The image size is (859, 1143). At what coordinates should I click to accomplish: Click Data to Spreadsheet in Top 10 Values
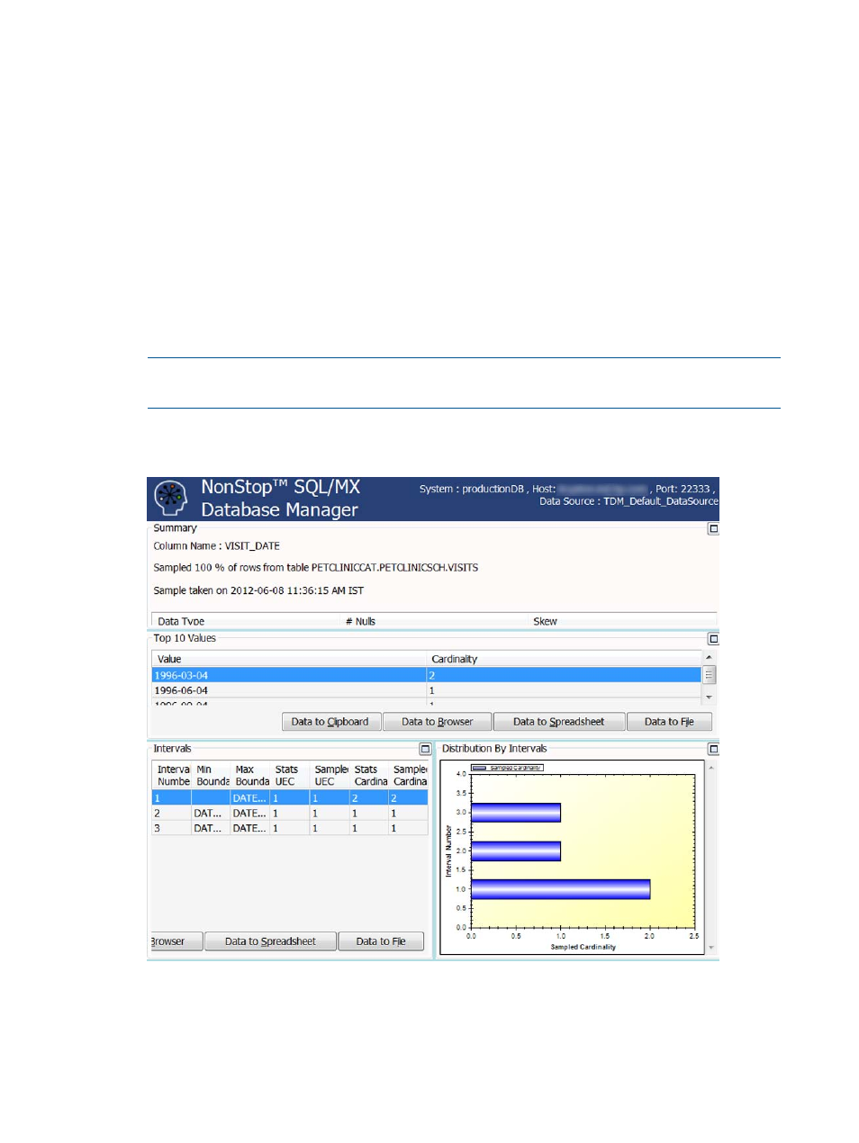coord(559,722)
